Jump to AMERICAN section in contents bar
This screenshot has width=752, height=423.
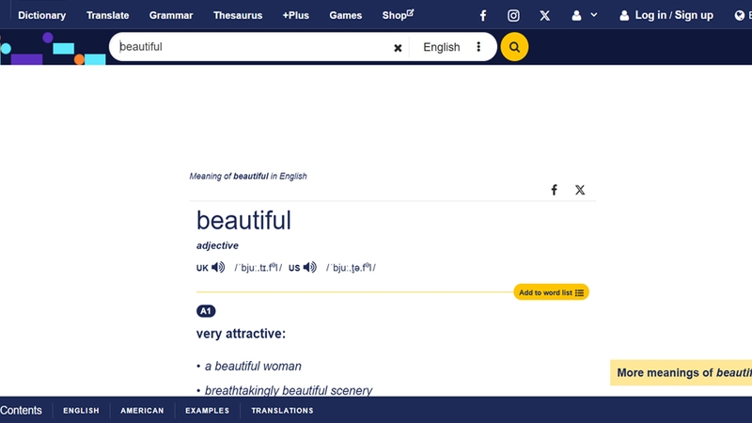point(142,411)
